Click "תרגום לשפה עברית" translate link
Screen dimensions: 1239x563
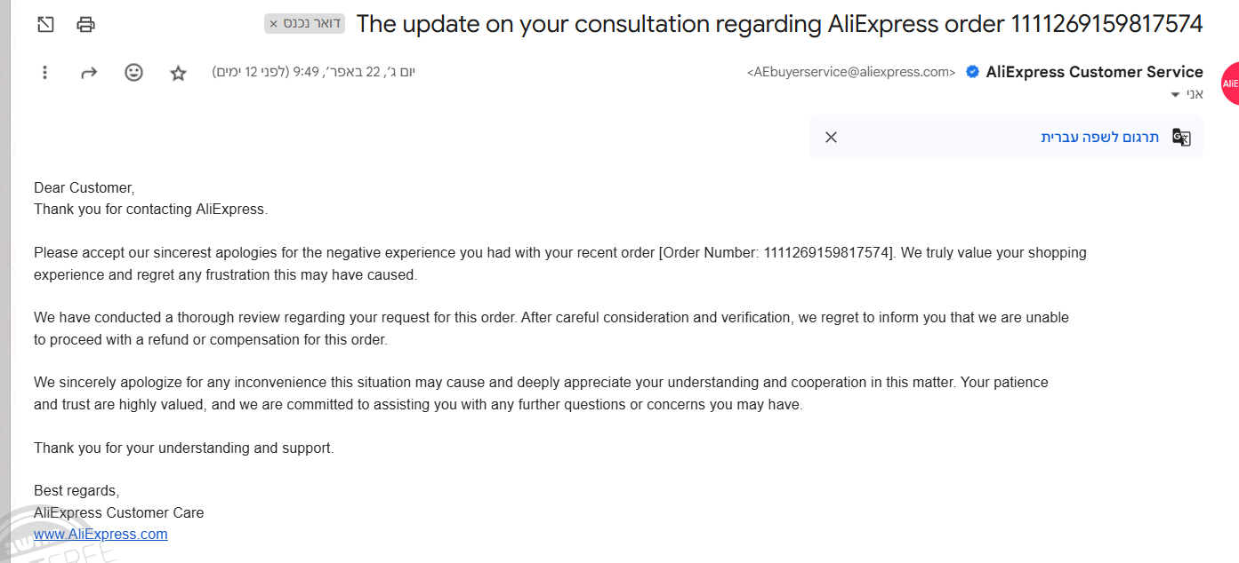[1100, 137]
